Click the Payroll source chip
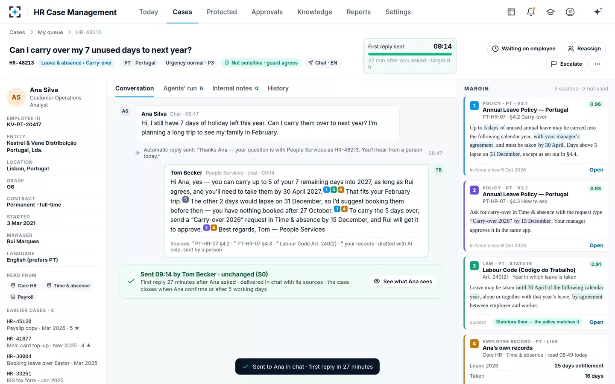 click(22, 297)
